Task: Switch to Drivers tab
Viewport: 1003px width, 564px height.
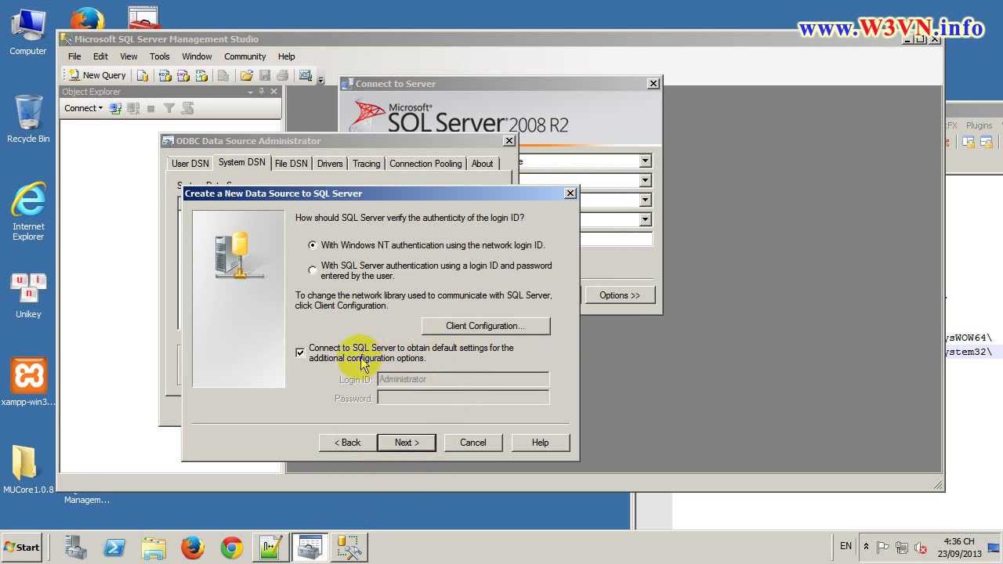Action: [x=330, y=164]
